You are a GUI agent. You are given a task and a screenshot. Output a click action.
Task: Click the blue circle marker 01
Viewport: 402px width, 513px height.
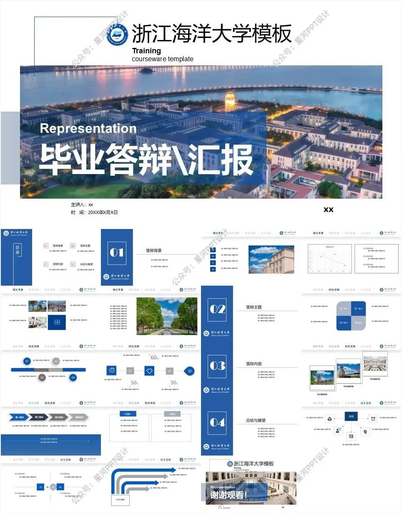tap(27, 361)
